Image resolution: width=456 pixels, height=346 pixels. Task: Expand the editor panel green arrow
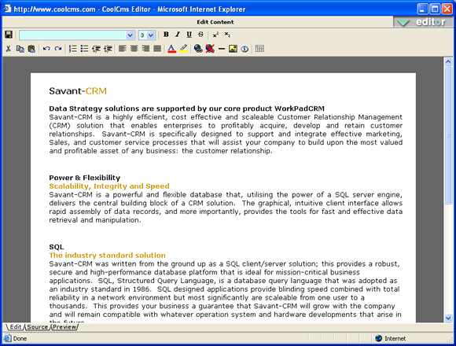[x=403, y=22]
